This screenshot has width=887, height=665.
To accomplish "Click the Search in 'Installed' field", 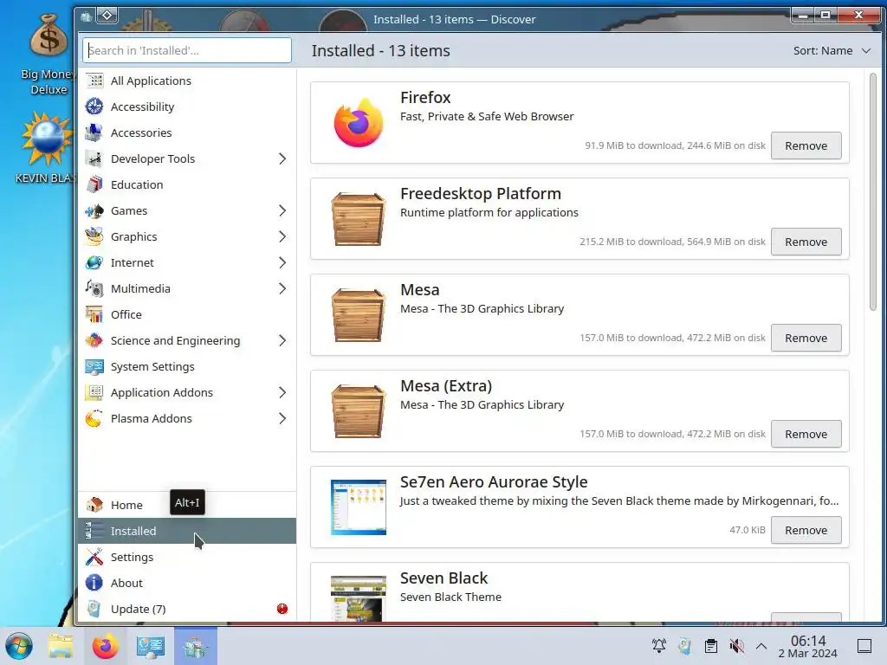I will tap(187, 50).
